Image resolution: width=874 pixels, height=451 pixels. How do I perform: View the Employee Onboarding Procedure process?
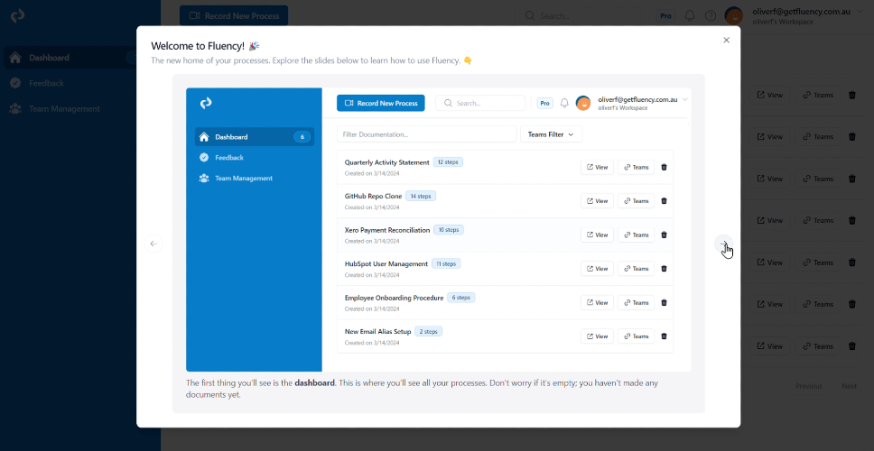coord(597,303)
